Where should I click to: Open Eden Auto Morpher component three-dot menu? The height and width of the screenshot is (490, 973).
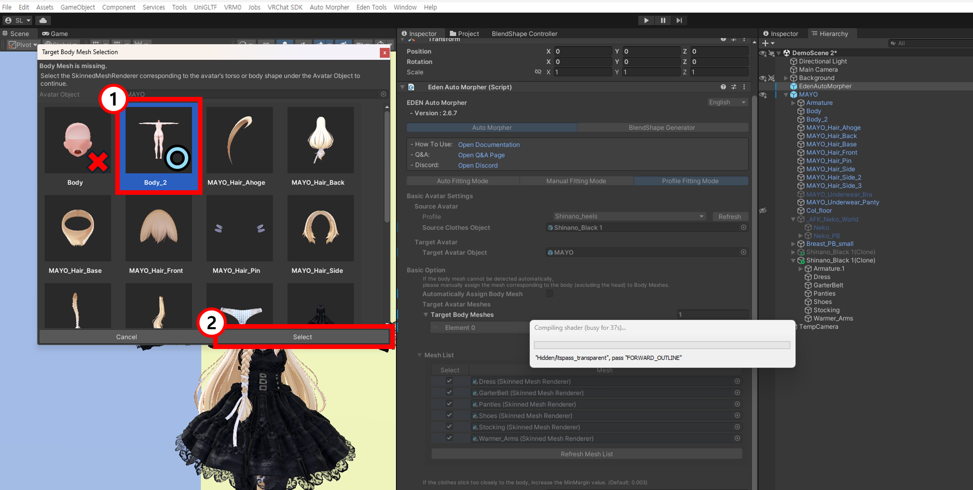[x=744, y=87]
